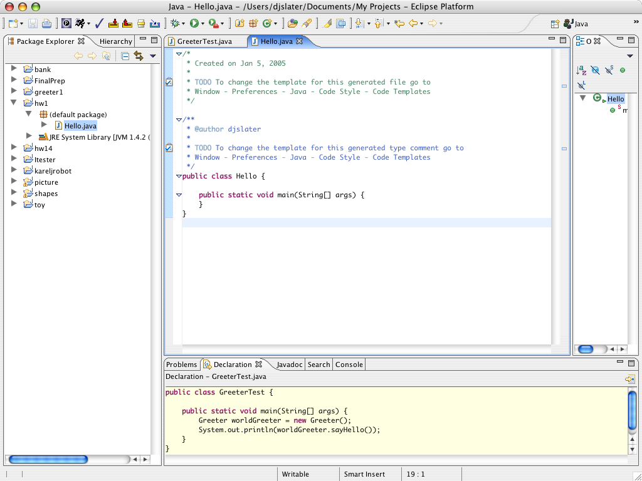Click Open Input in Declaration view
The width and height of the screenshot is (642, 481).
coord(629,379)
